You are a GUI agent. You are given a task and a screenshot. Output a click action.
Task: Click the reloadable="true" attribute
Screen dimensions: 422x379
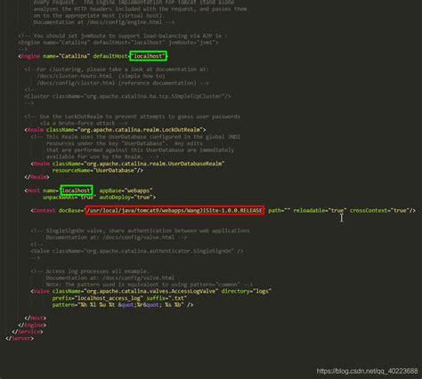[320, 211]
